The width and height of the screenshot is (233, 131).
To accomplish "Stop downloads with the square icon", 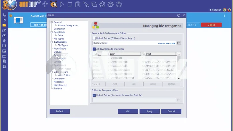I will 70,4.
